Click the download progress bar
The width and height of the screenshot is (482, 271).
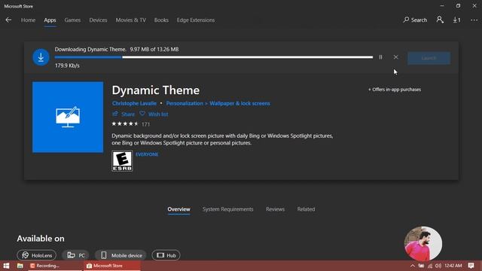[x=214, y=57]
